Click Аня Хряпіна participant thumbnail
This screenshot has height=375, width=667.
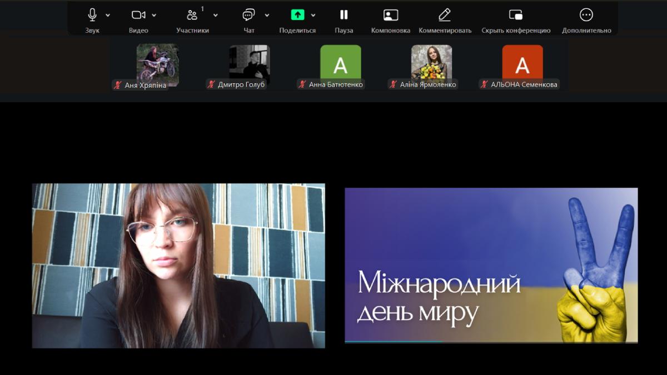[x=158, y=64]
